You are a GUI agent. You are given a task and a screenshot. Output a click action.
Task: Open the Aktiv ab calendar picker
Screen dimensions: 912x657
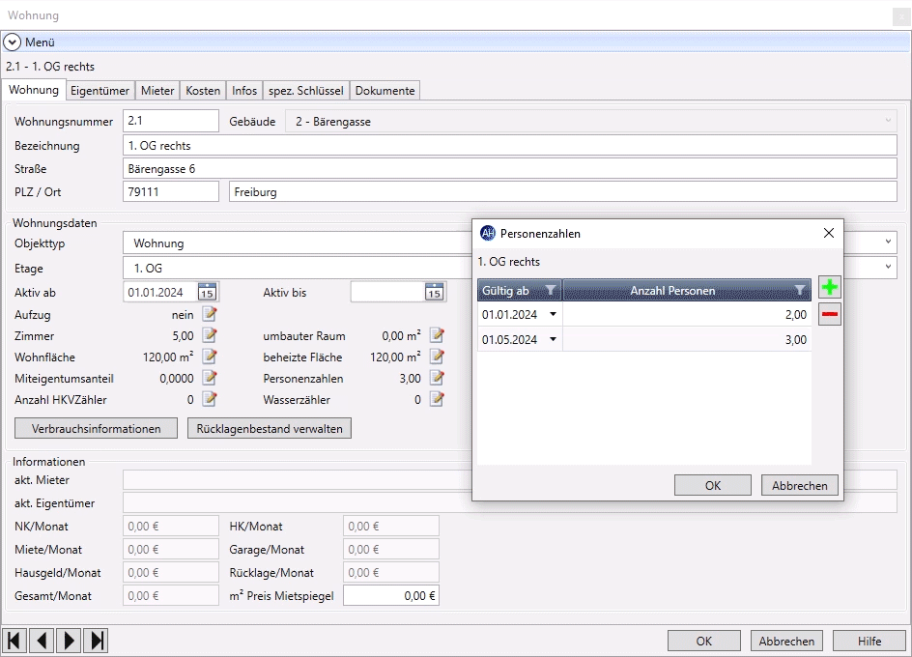tap(207, 292)
